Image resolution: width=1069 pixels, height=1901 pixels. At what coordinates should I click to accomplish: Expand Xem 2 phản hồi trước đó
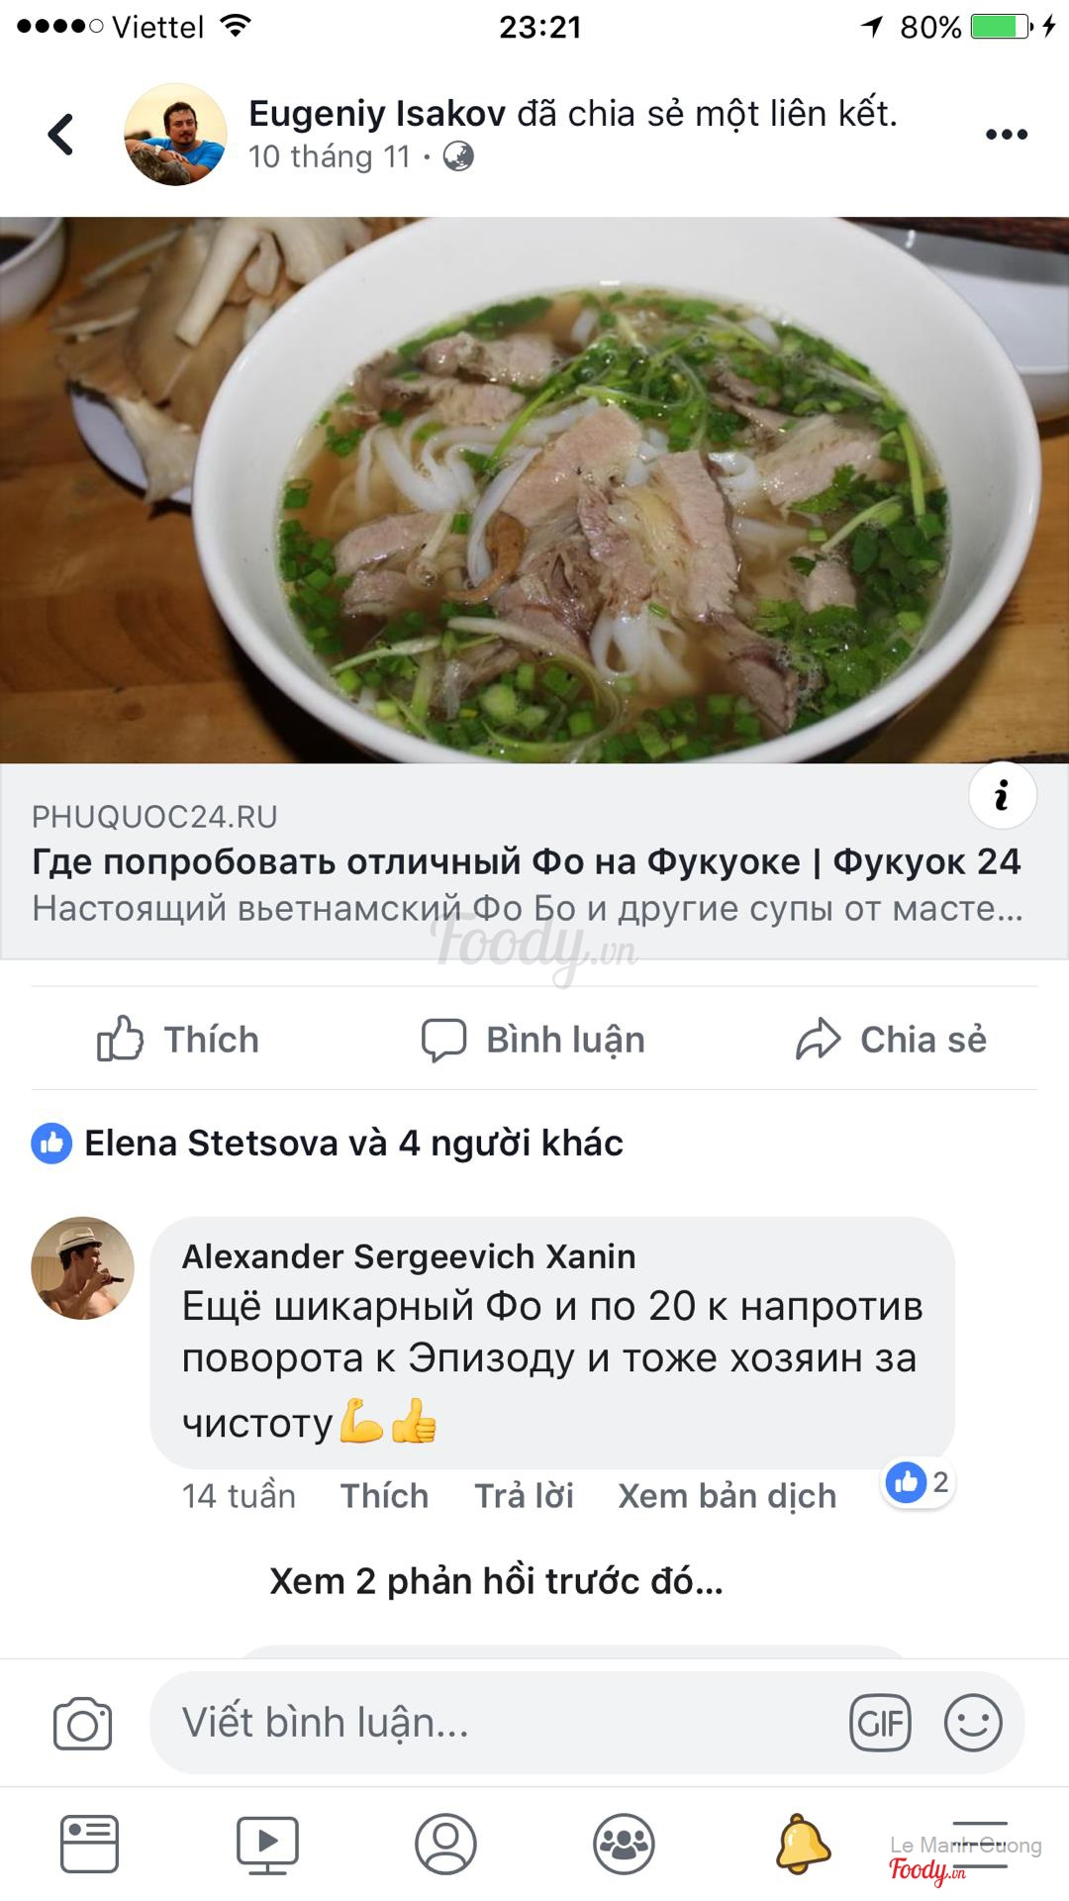(x=496, y=1581)
